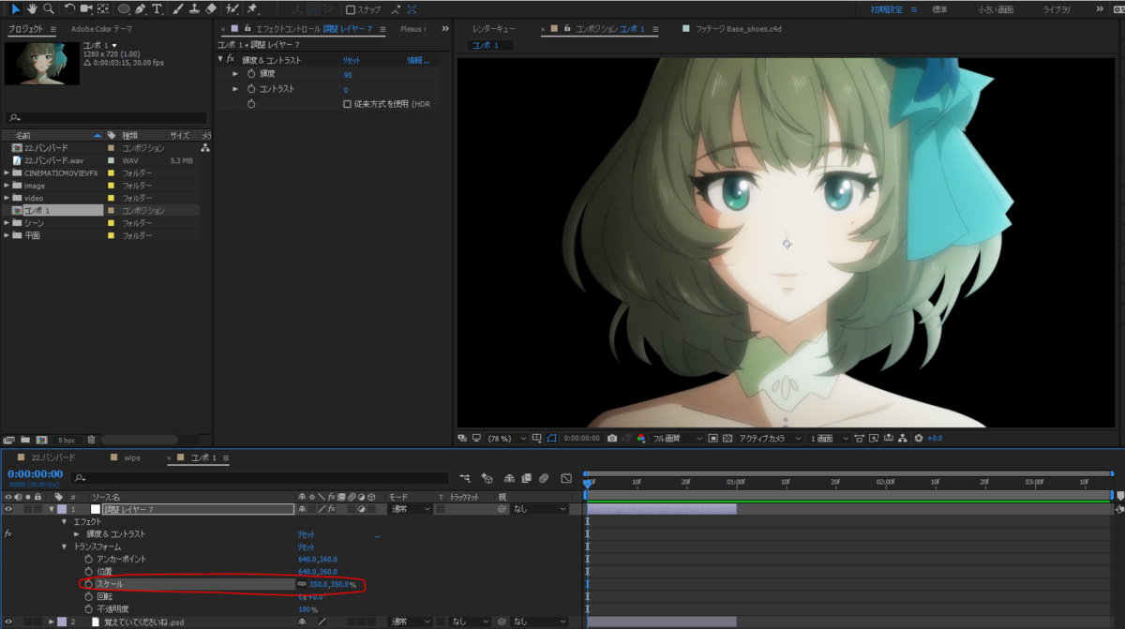
Task: Open layer 1 通常 blending mode dropdown
Action: click(412, 509)
